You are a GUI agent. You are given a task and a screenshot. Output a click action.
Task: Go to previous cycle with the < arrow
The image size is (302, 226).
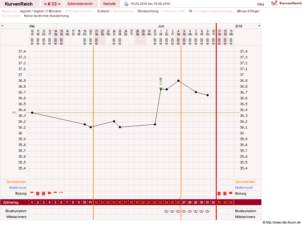click(x=45, y=4)
